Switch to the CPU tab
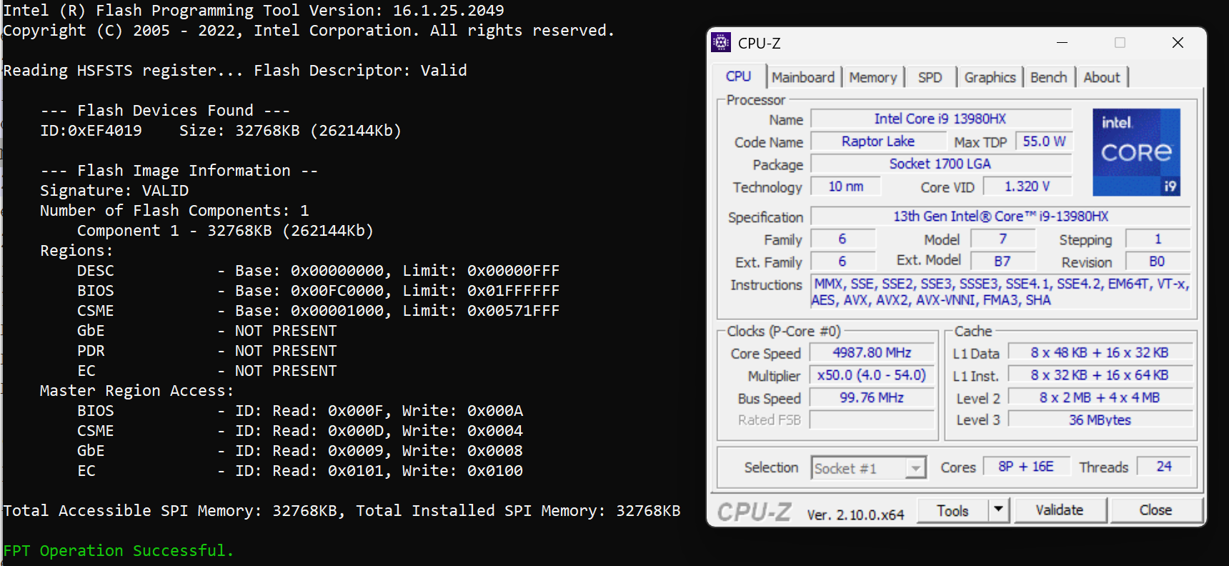Image resolution: width=1229 pixels, height=566 pixels. point(738,76)
